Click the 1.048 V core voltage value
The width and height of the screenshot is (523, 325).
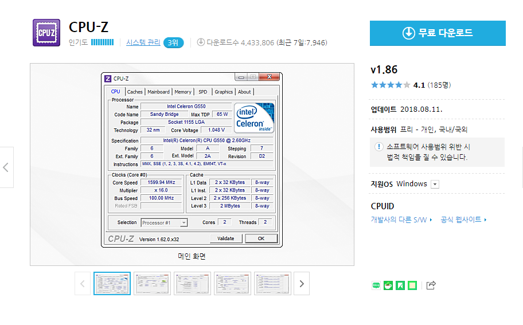point(216,130)
